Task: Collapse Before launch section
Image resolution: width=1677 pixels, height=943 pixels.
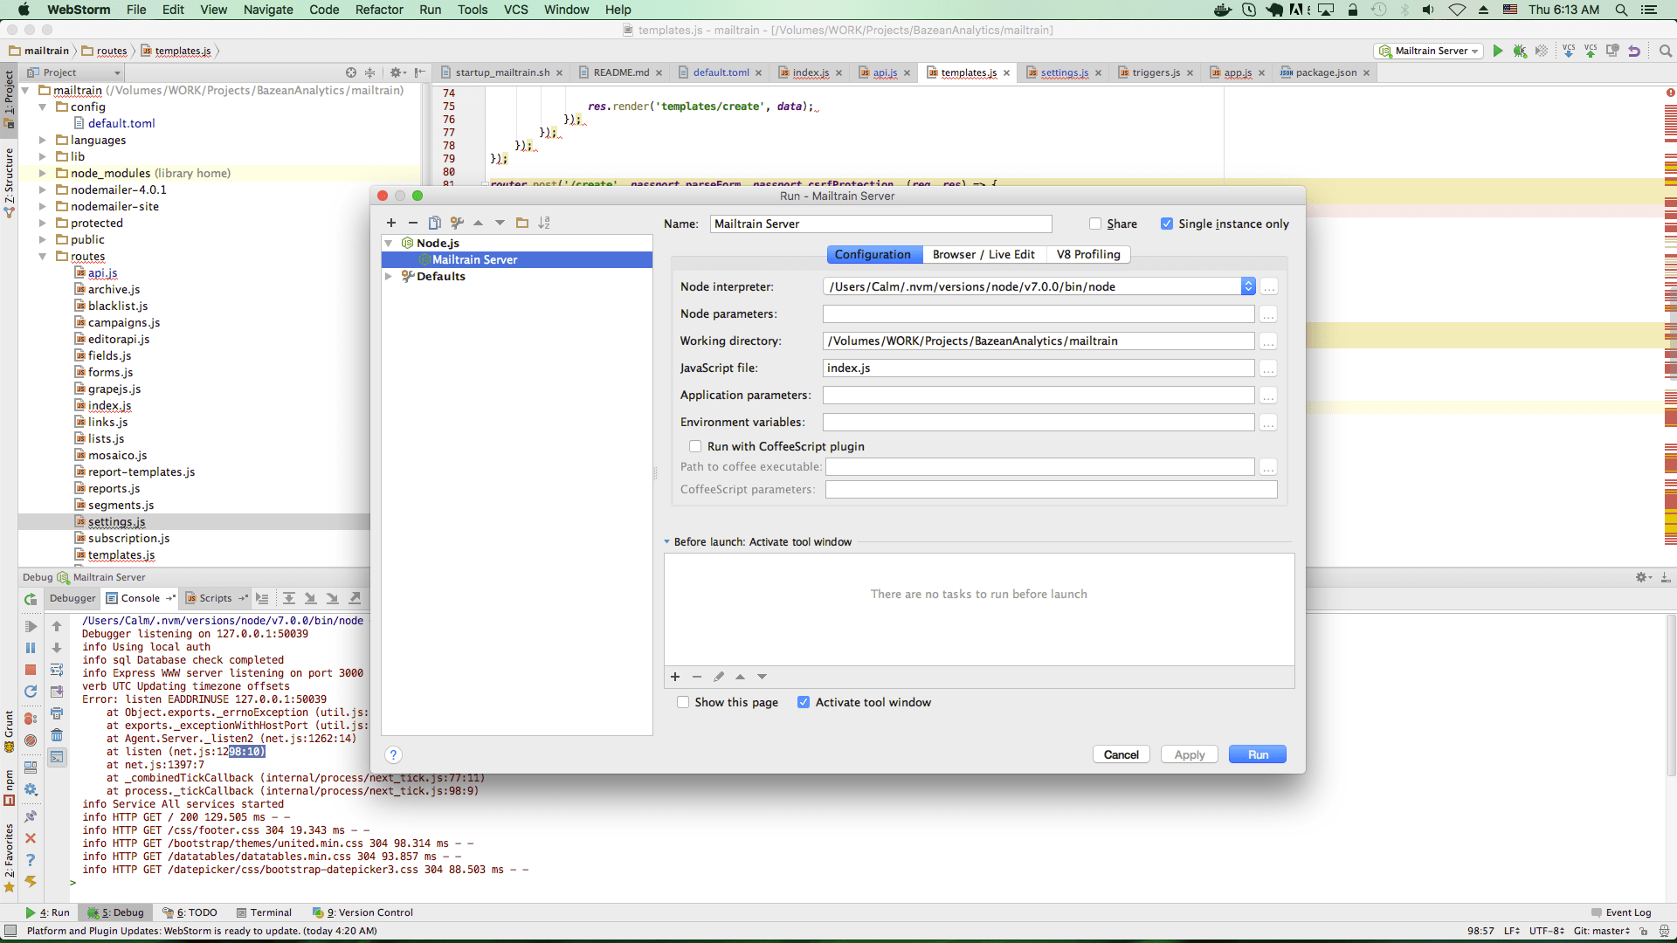Action: [667, 542]
